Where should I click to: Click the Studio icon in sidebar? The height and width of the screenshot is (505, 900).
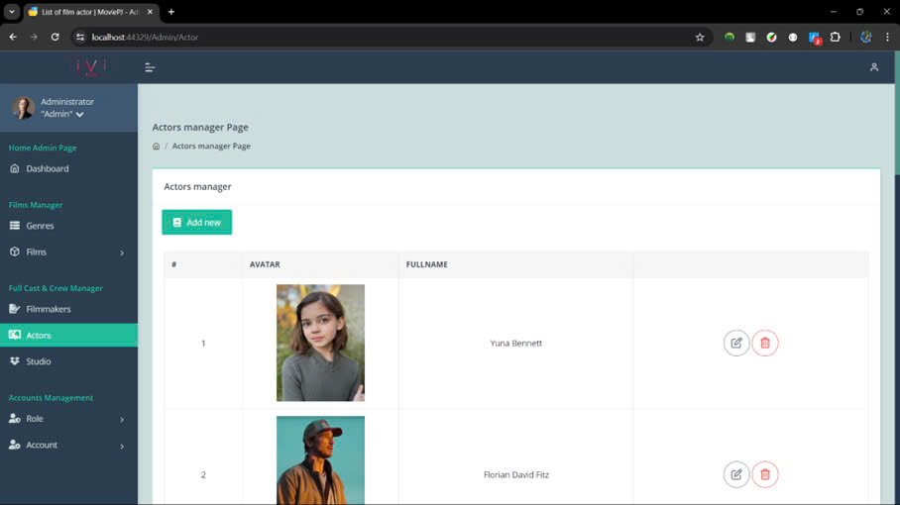(14, 361)
